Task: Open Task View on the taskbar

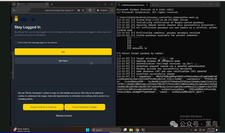Action: (x=125, y=130)
